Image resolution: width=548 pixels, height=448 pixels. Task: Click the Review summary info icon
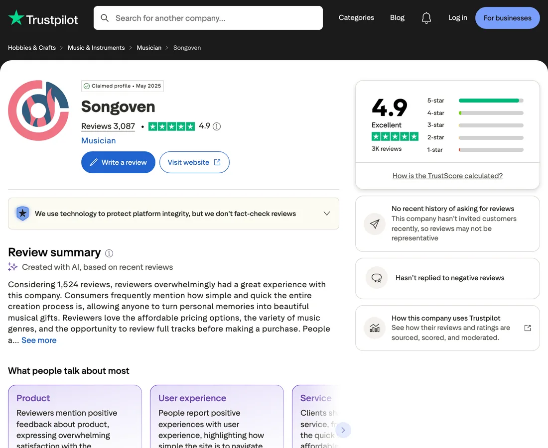109,253
